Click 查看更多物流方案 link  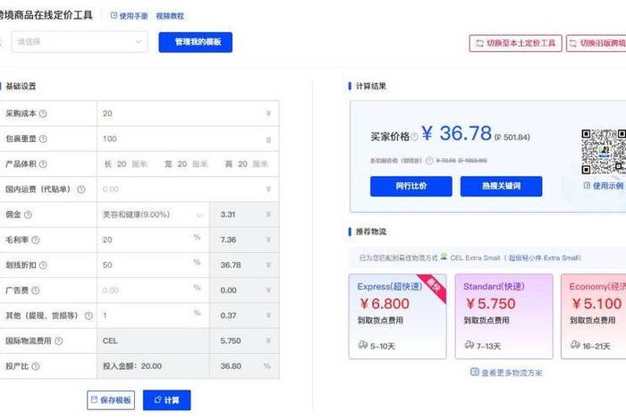(506, 373)
